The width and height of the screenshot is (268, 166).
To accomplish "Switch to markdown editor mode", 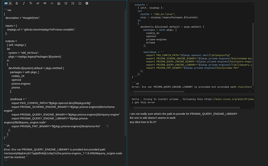I will click(6, 3).
